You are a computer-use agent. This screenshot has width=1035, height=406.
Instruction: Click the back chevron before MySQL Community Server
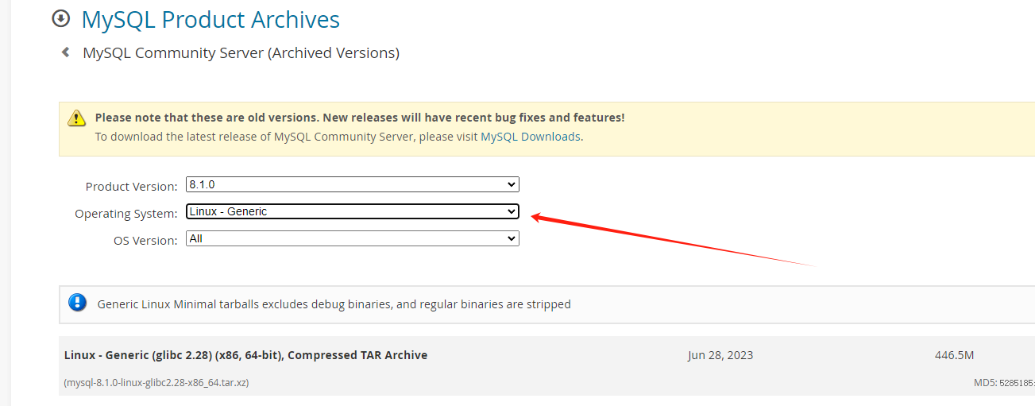click(x=66, y=53)
